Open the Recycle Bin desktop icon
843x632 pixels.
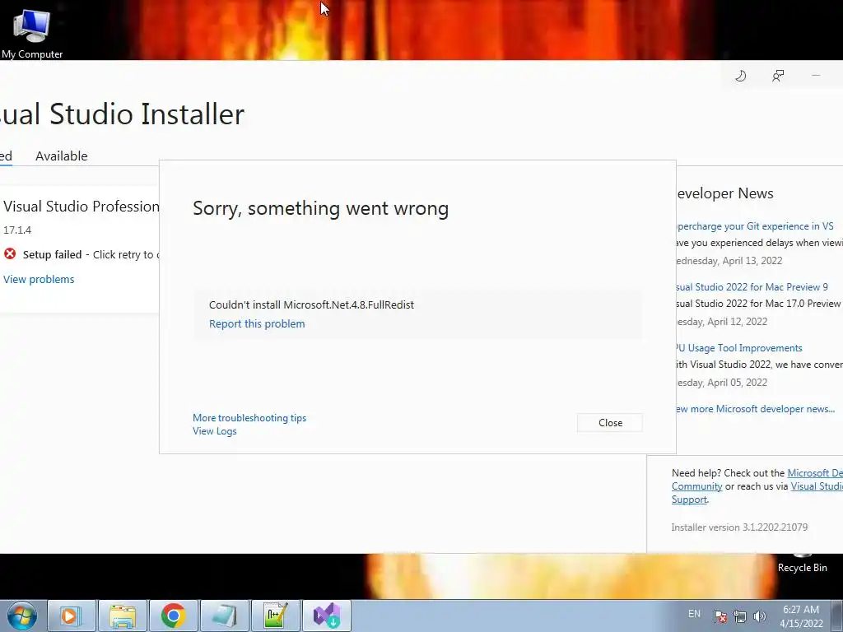point(802,563)
